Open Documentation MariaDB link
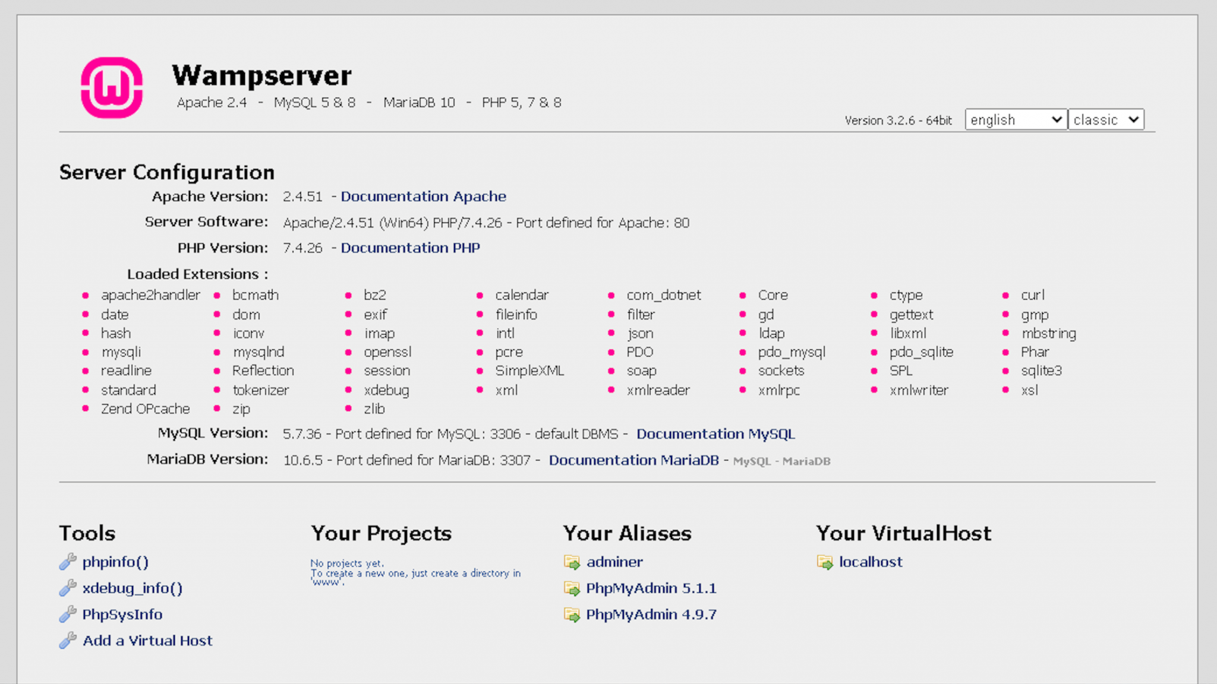This screenshot has height=684, width=1217. click(x=633, y=460)
